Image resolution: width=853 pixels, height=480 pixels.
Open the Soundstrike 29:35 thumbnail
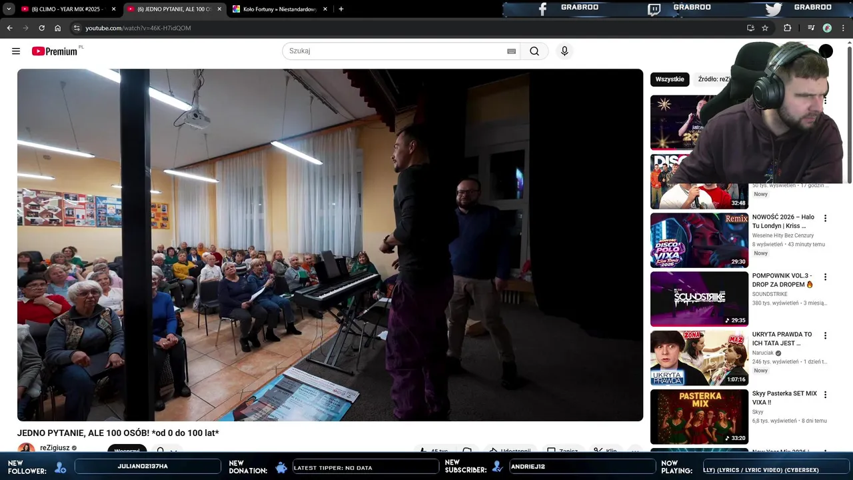pos(699,299)
